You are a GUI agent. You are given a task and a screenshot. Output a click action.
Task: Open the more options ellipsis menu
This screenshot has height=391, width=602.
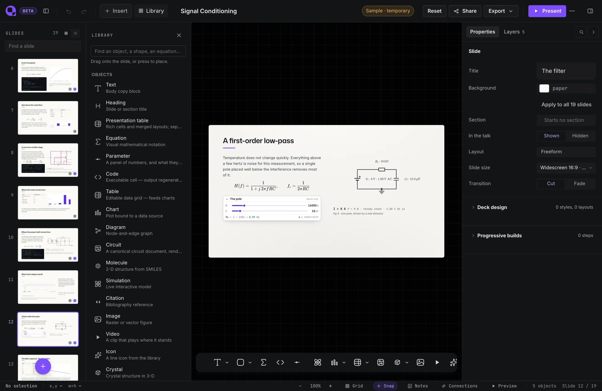pyautogui.click(x=572, y=11)
